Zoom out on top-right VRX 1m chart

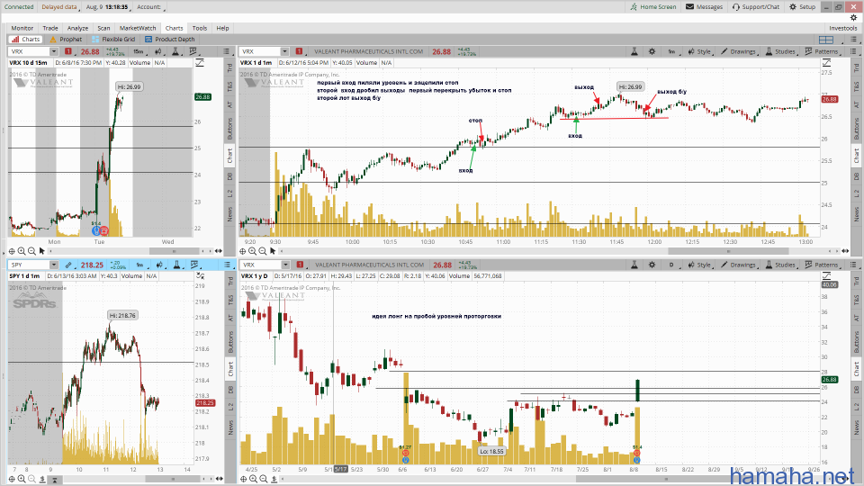point(262,251)
